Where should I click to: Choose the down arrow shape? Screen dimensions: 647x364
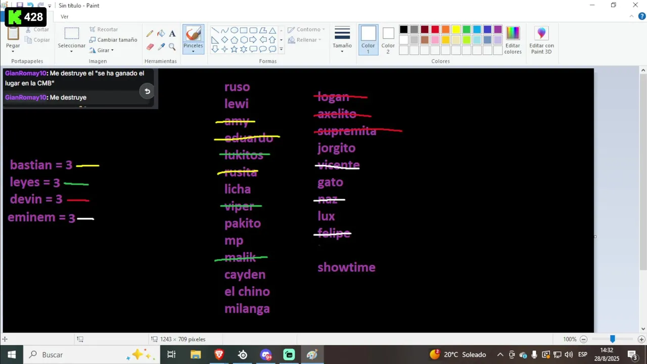tap(215, 49)
